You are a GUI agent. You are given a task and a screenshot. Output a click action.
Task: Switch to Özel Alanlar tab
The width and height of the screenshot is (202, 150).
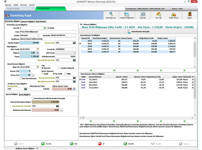(x=41, y=21)
